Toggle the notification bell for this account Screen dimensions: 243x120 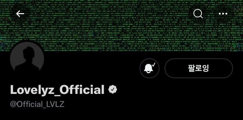[150, 68]
